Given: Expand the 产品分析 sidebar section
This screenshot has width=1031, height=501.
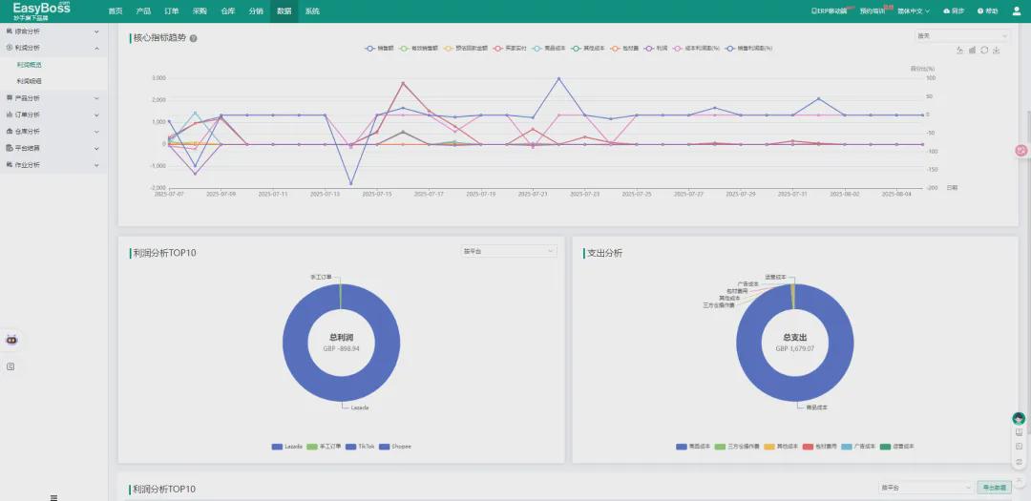Looking at the screenshot, I should pyautogui.click(x=53, y=98).
